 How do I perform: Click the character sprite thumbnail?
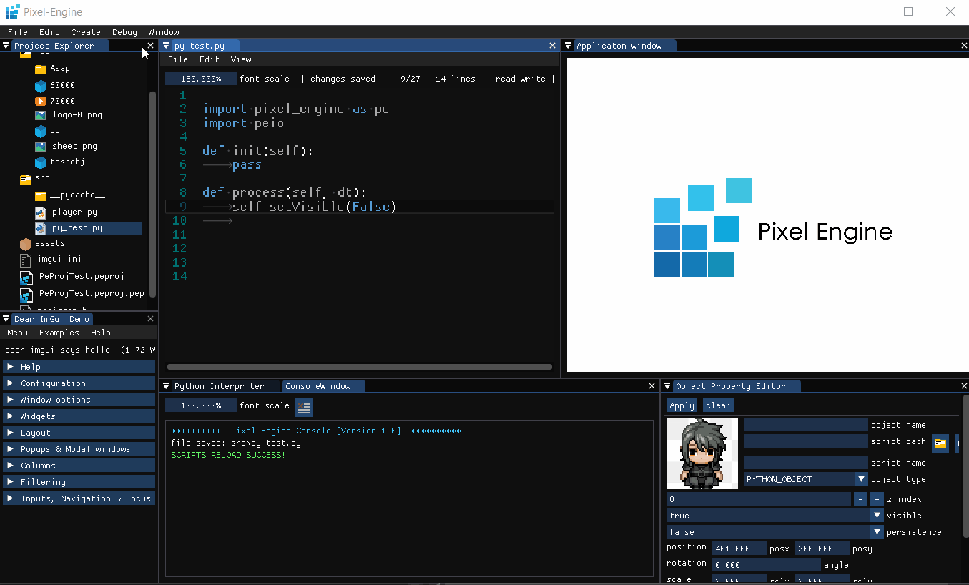[x=702, y=453]
